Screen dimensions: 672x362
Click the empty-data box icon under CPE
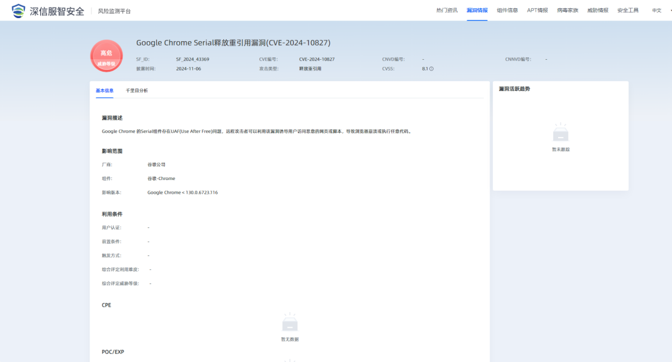point(290,323)
